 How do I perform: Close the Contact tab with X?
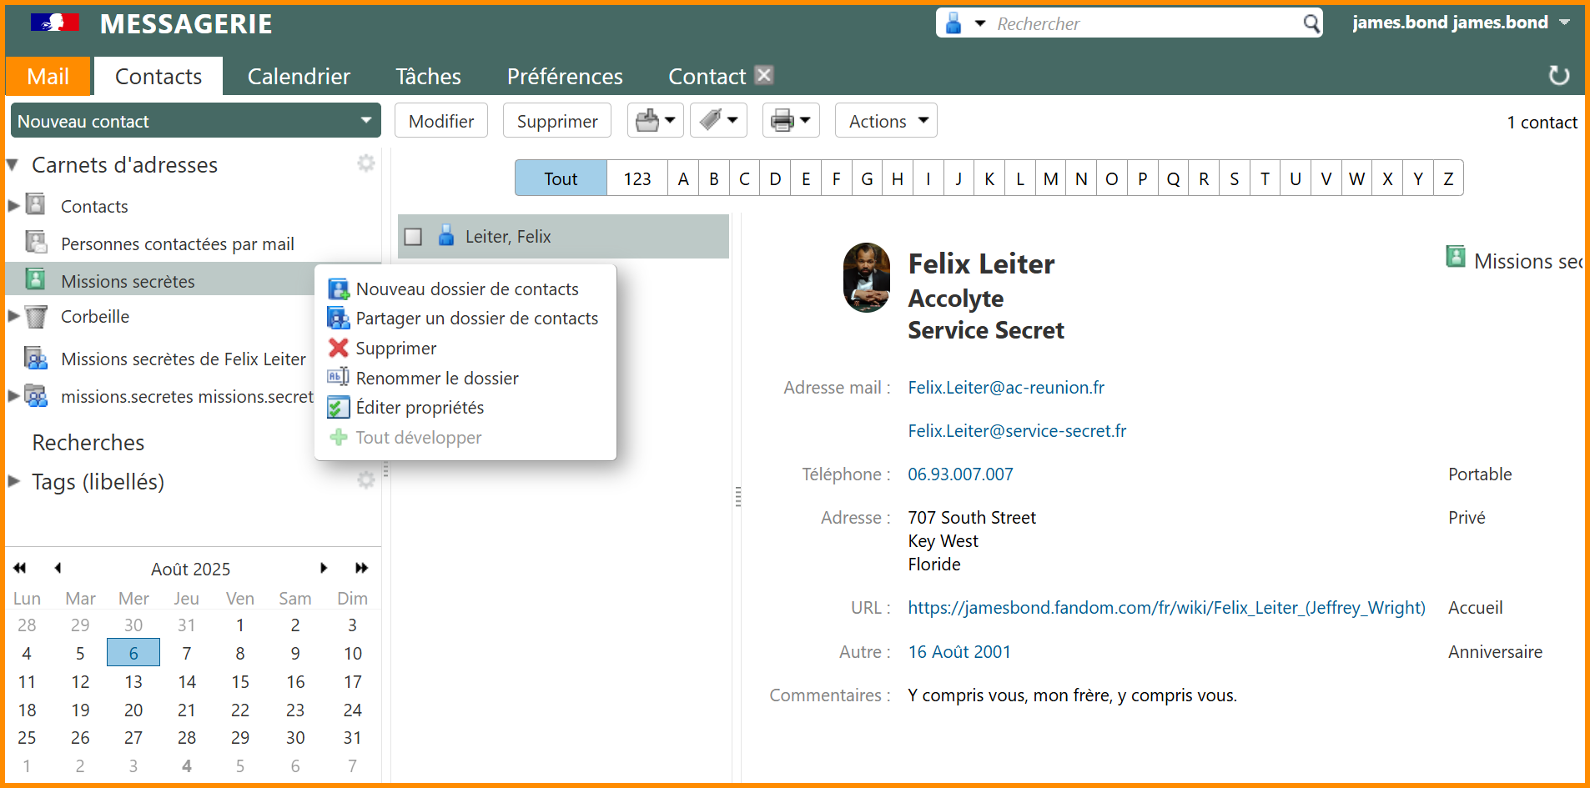[763, 75]
